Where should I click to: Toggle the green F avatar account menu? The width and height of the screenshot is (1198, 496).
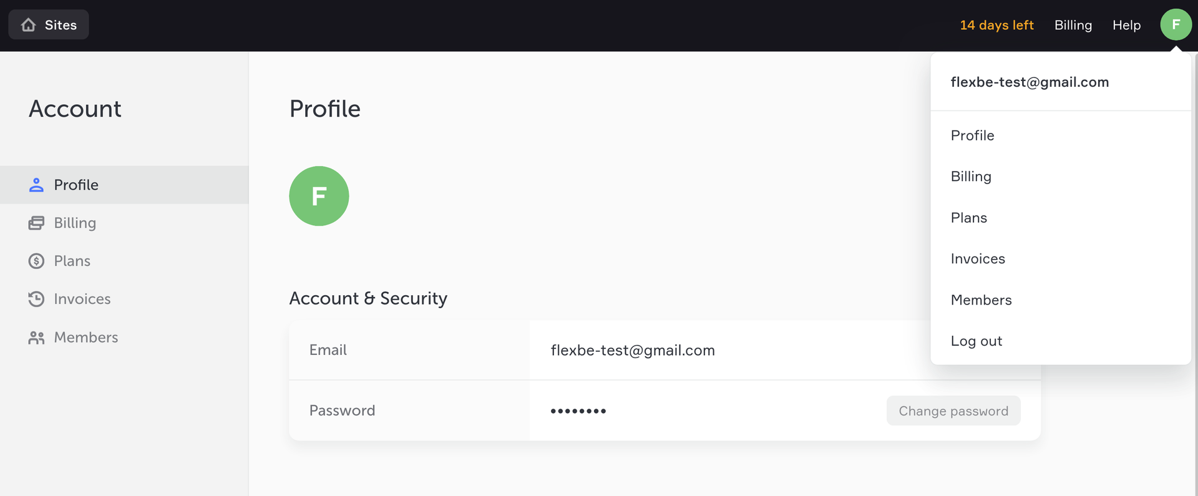[1176, 25]
